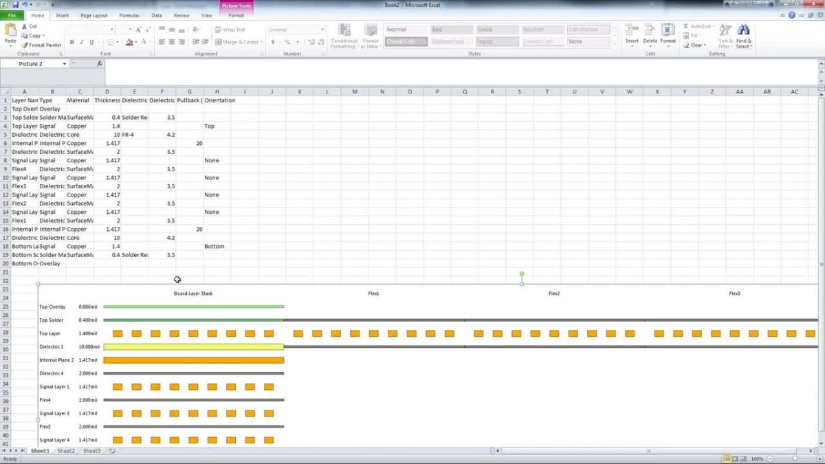825x464 pixels.
Task: Click the Find & Select binoculars icon
Action: click(743, 31)
